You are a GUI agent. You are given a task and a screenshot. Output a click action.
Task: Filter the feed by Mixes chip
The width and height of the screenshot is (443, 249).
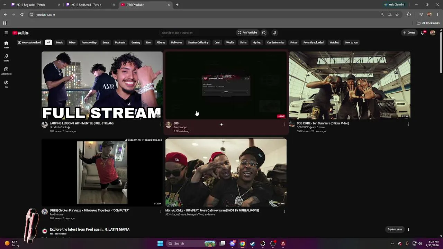[72, 43]
